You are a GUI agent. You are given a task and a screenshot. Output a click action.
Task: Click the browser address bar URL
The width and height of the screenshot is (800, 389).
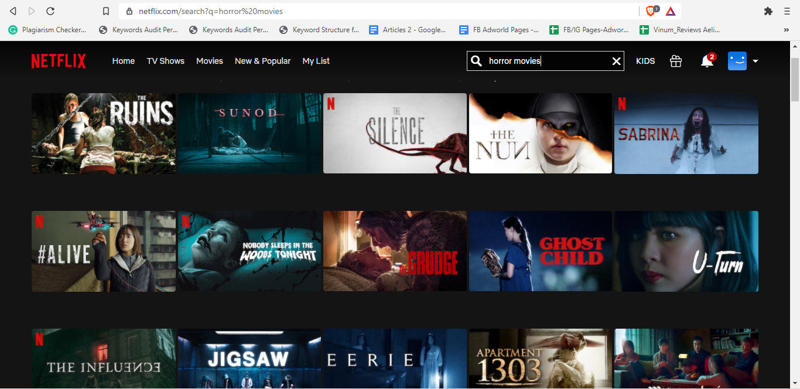(x=211, y=11)
